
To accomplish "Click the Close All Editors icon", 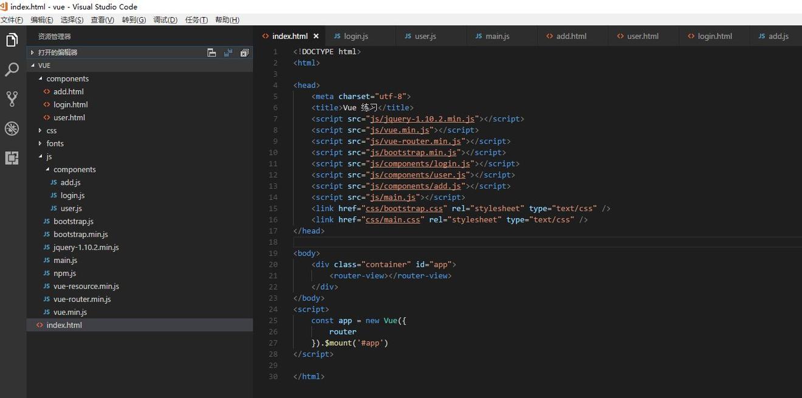I will click(244, 52).
